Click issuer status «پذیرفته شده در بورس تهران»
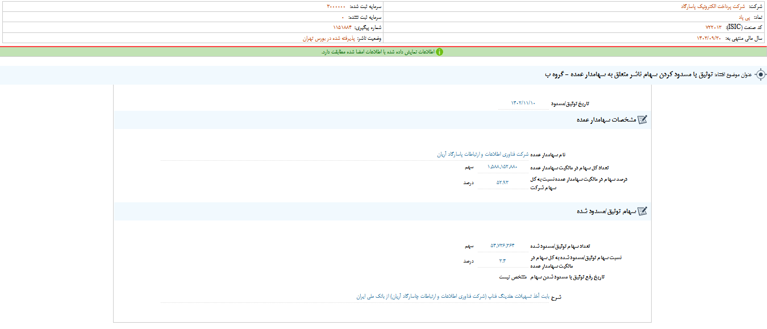This screenshot has width=767, height=329. [x=327, y=38]
